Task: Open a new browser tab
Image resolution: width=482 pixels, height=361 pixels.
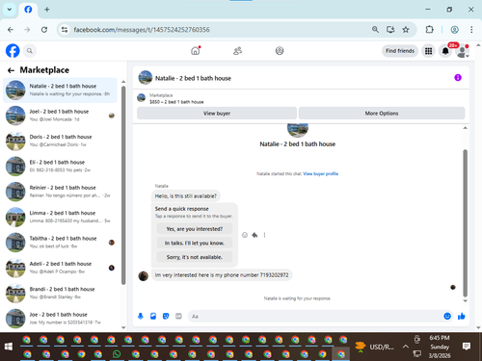Action: [x=47, y=10]
